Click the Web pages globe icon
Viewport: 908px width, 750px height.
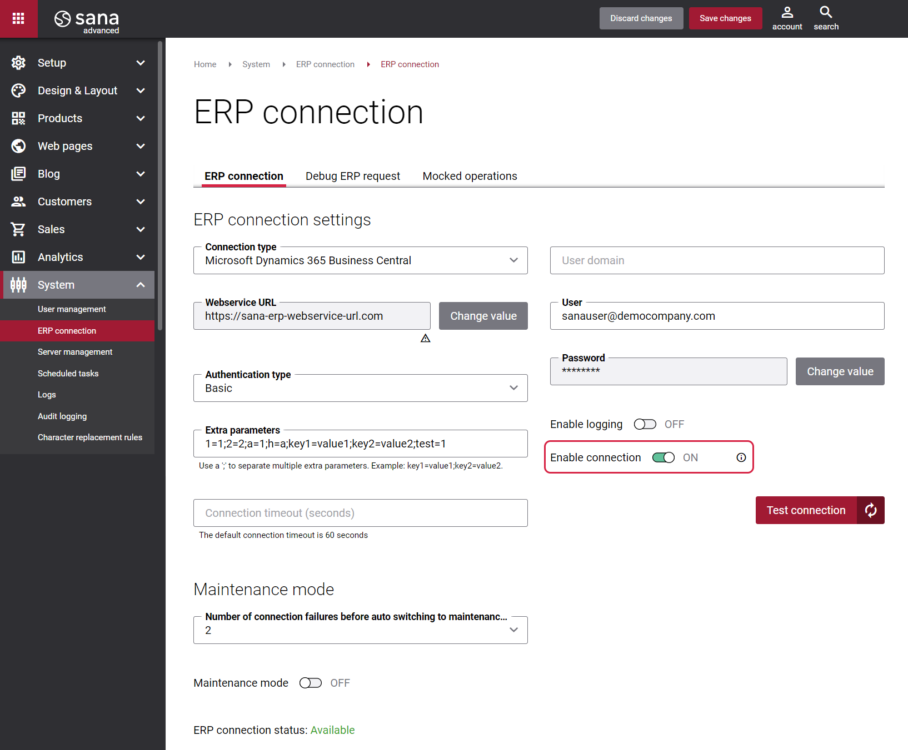(18, 146)
